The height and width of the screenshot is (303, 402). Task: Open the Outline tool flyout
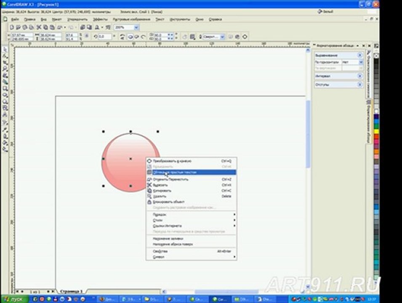(5, 136)
